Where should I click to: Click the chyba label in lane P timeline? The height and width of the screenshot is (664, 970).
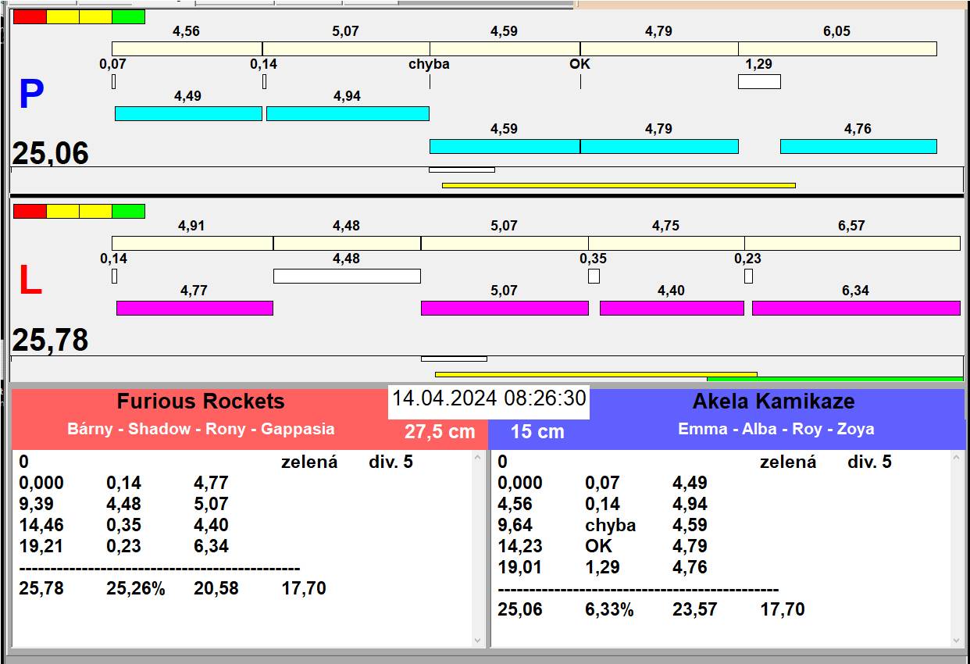429,64
